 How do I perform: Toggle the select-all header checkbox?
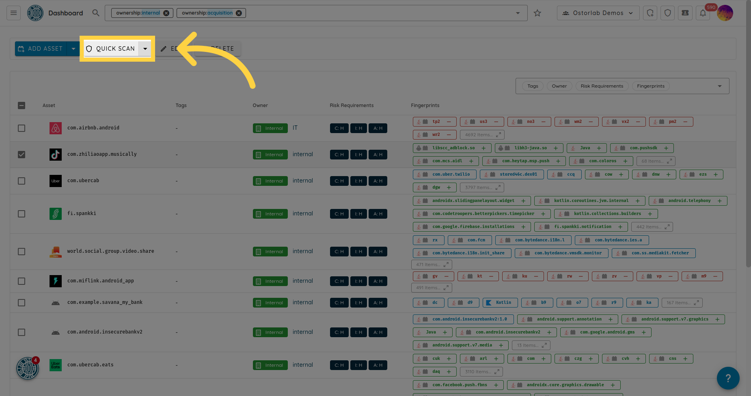pyautogui.click(x=22, y=105)
